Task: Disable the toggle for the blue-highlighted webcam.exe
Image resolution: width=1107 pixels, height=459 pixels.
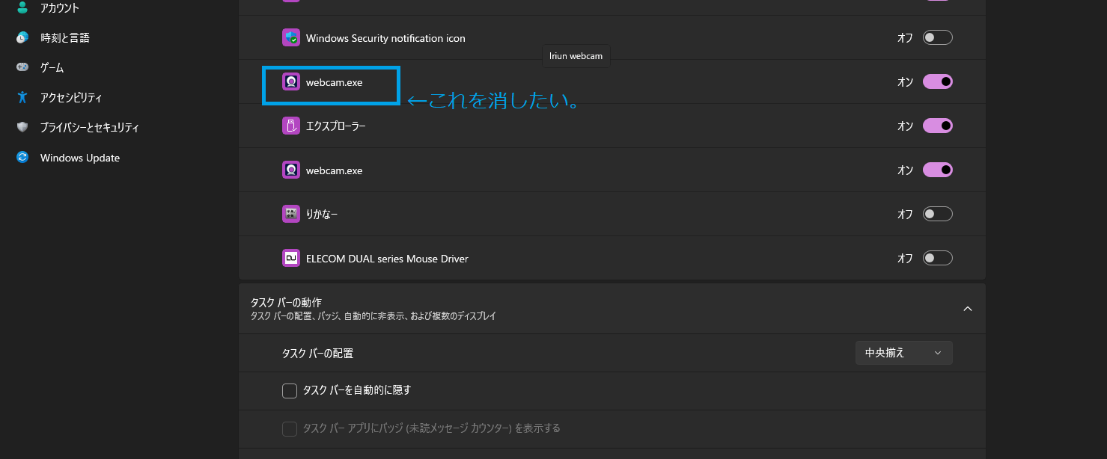Action: click(x=937, y=82)
